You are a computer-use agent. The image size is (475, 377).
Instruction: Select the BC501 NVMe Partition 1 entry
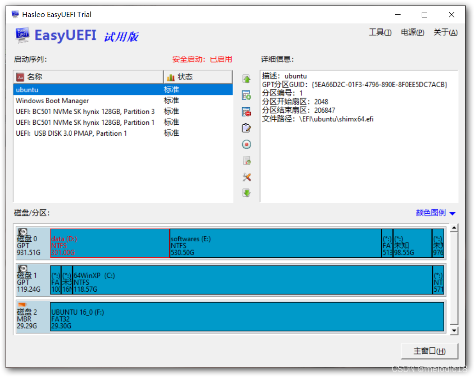tap(123, 122)
